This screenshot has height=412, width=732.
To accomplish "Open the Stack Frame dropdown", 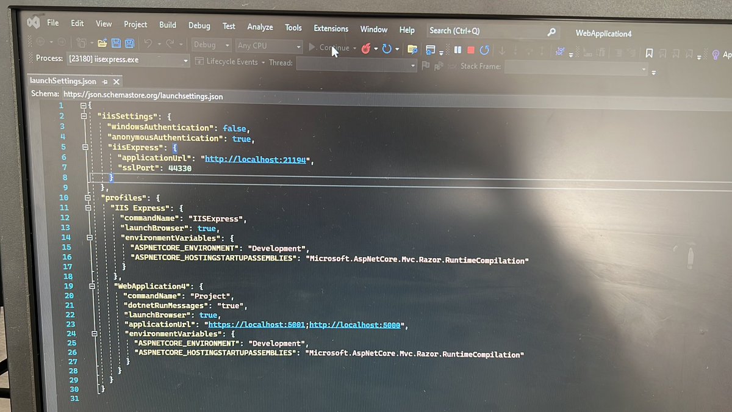I will pyautogui.click(x=576, y=68).
